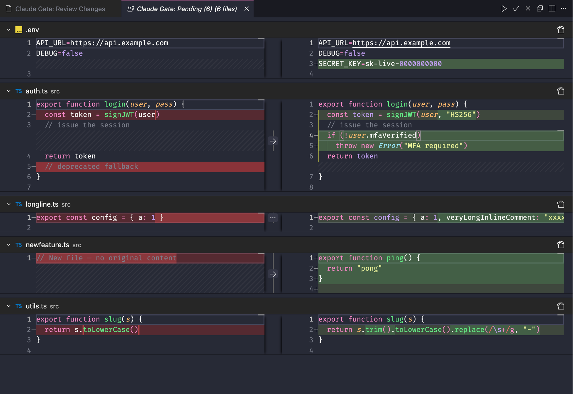Click the auth.ts file name header
Image resolution: width=573 pixels, height=394 pixels.
click(x=37, y=91)
